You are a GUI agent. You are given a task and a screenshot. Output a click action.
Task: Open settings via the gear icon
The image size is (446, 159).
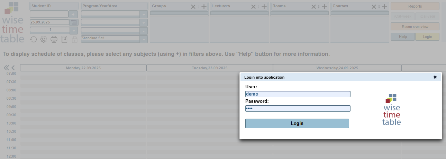pyautogui.click(x=44, y=39)
